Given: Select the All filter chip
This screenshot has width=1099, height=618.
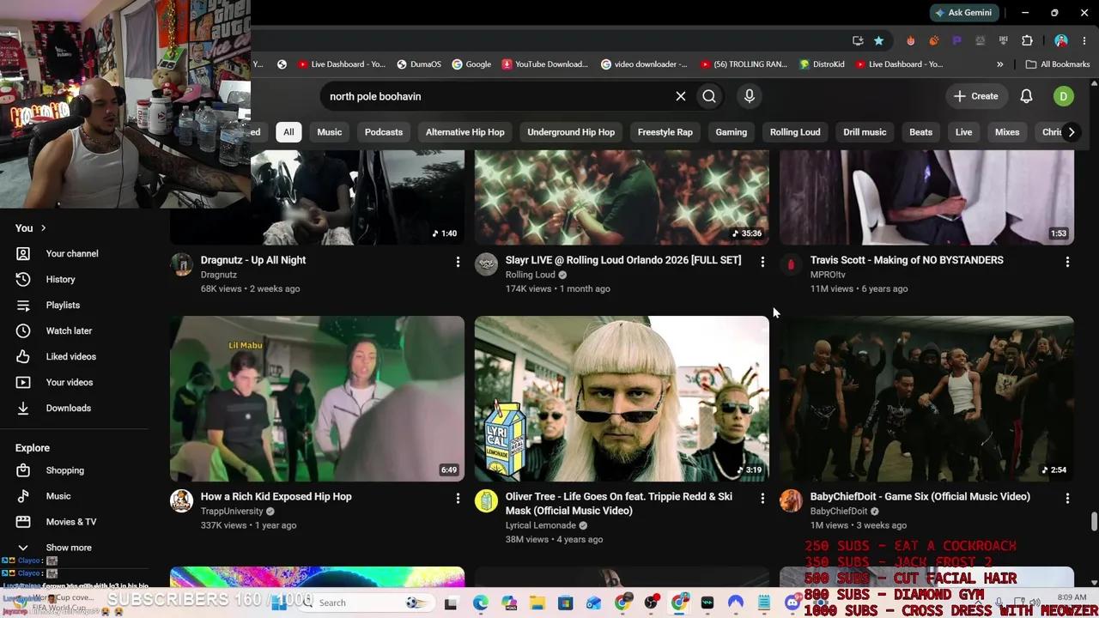Looking at the screenshot, I should click(288, 132).
